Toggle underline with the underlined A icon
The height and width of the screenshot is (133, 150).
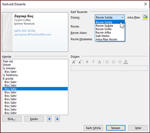click(x=99, y=62)
